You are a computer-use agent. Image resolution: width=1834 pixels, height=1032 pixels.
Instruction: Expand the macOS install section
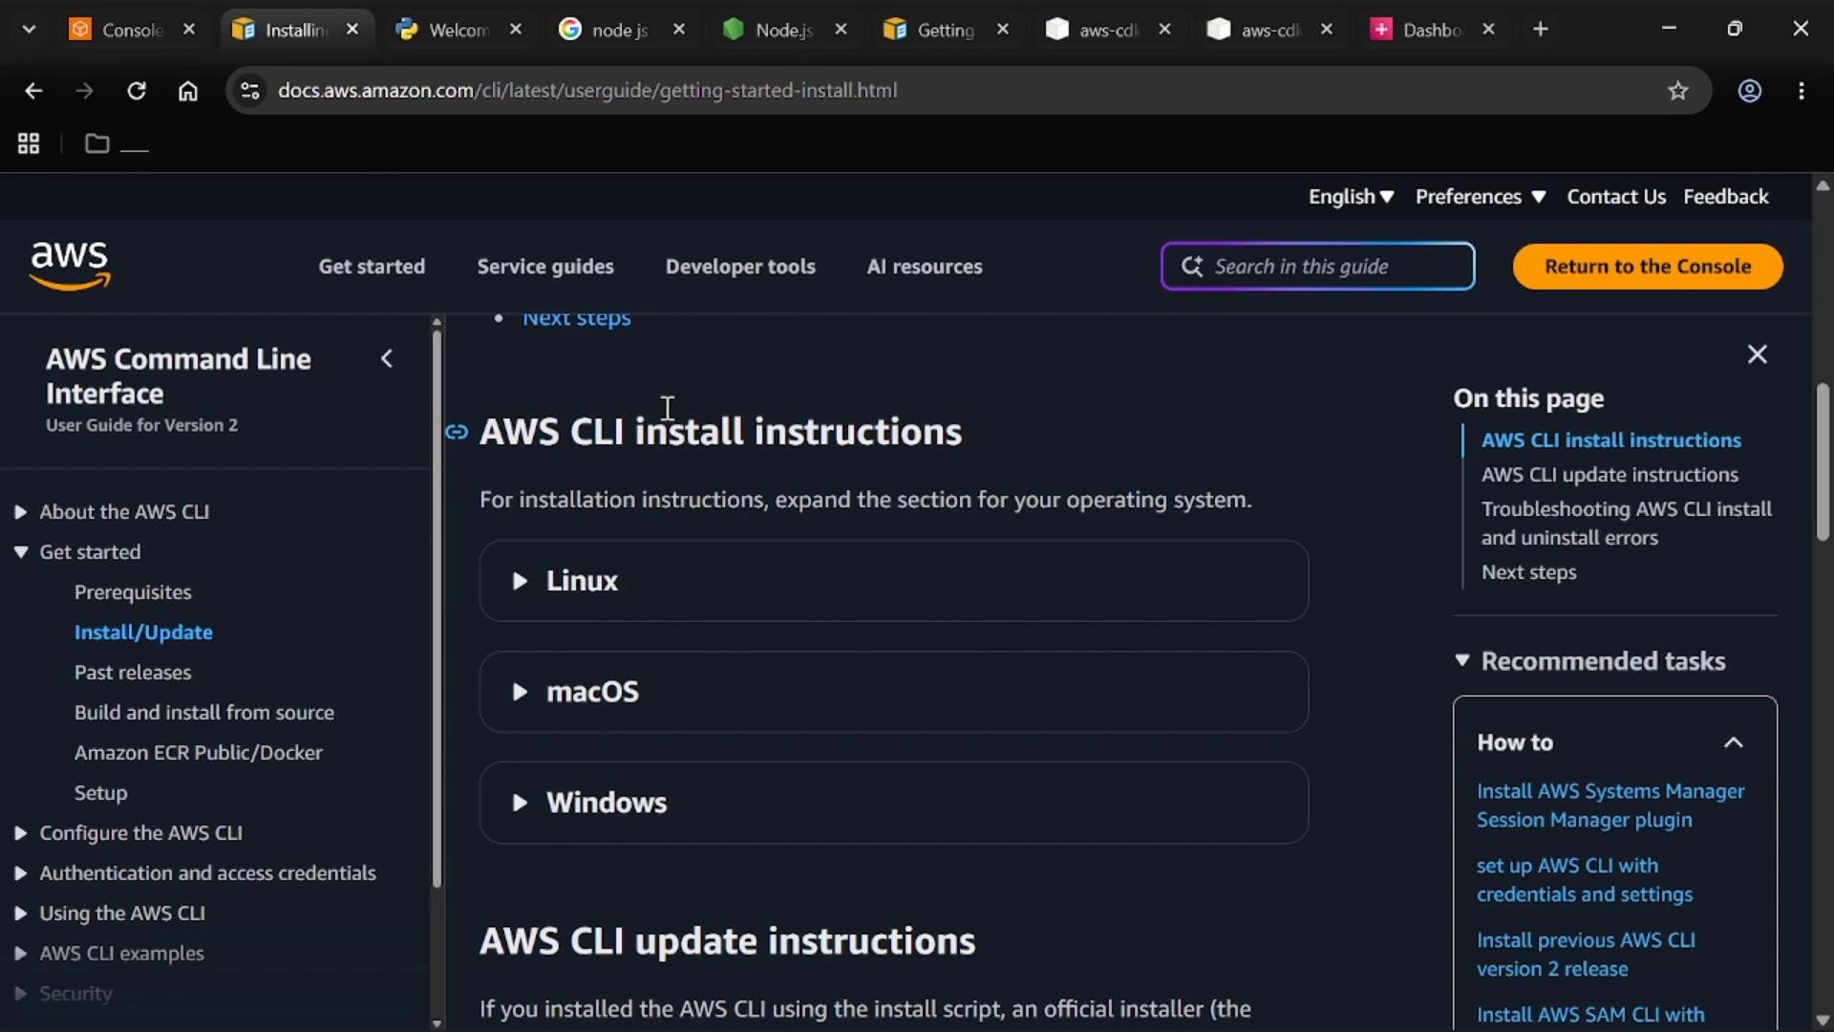click(x=894, y=692)
